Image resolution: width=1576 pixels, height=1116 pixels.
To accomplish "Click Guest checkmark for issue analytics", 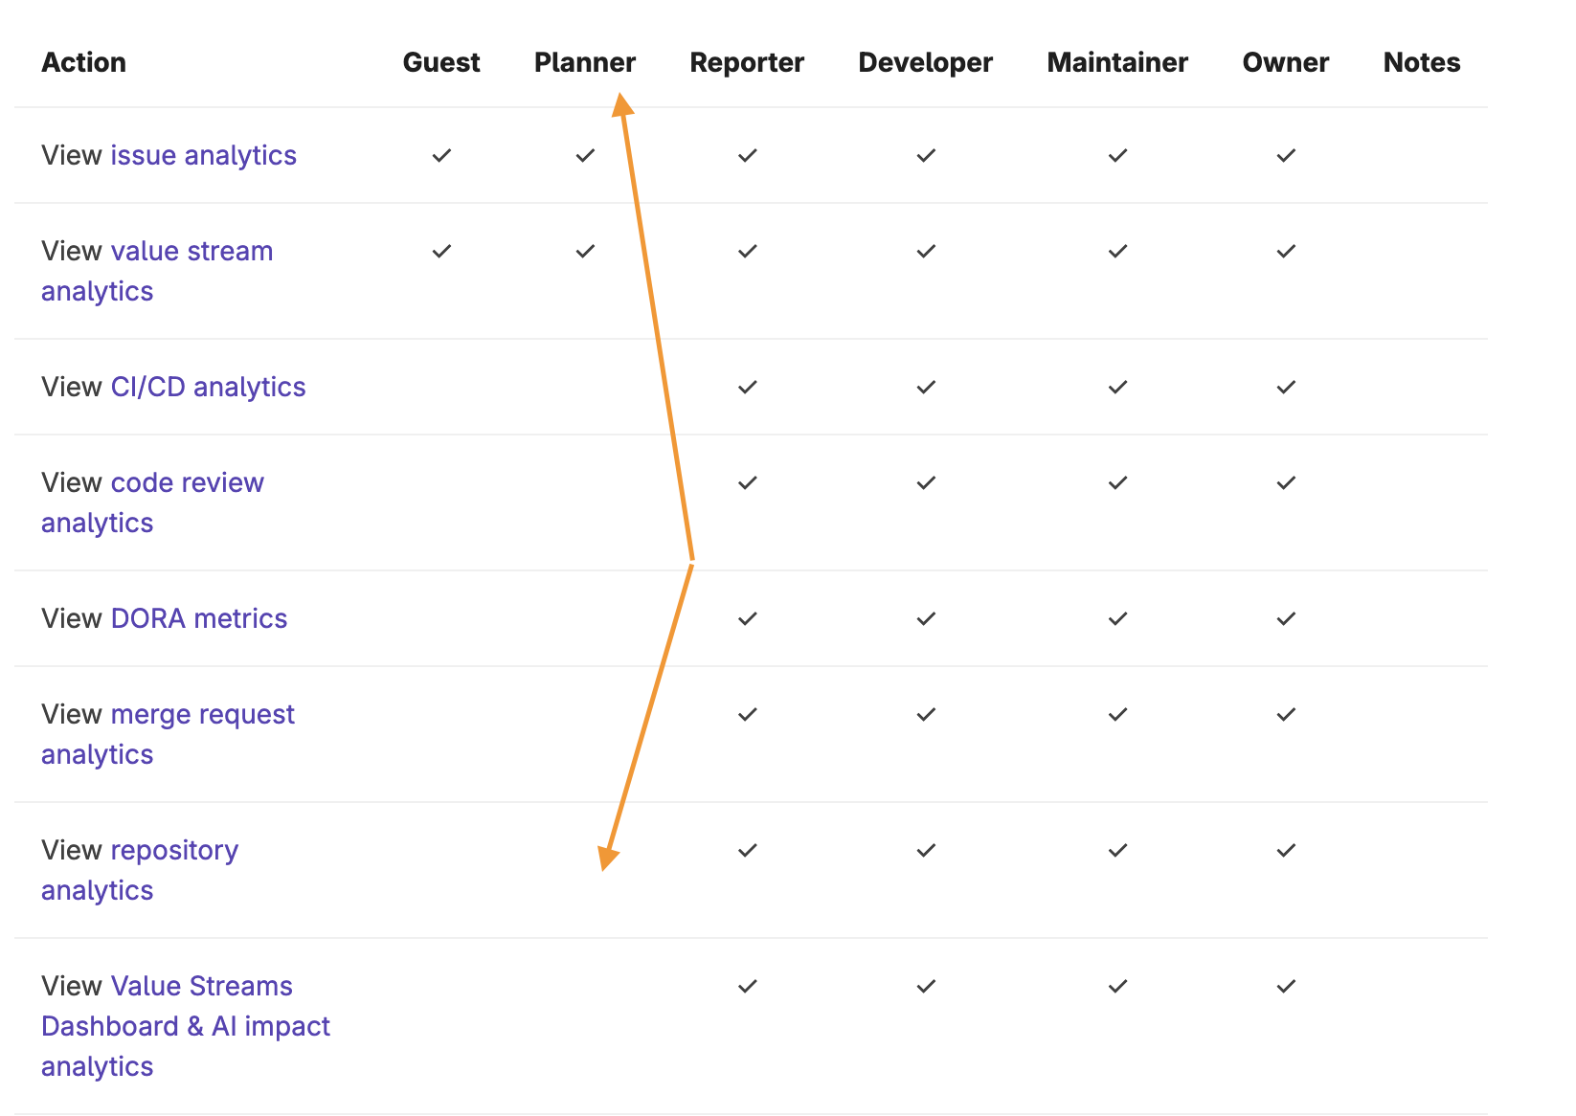I will click(441, 155).
